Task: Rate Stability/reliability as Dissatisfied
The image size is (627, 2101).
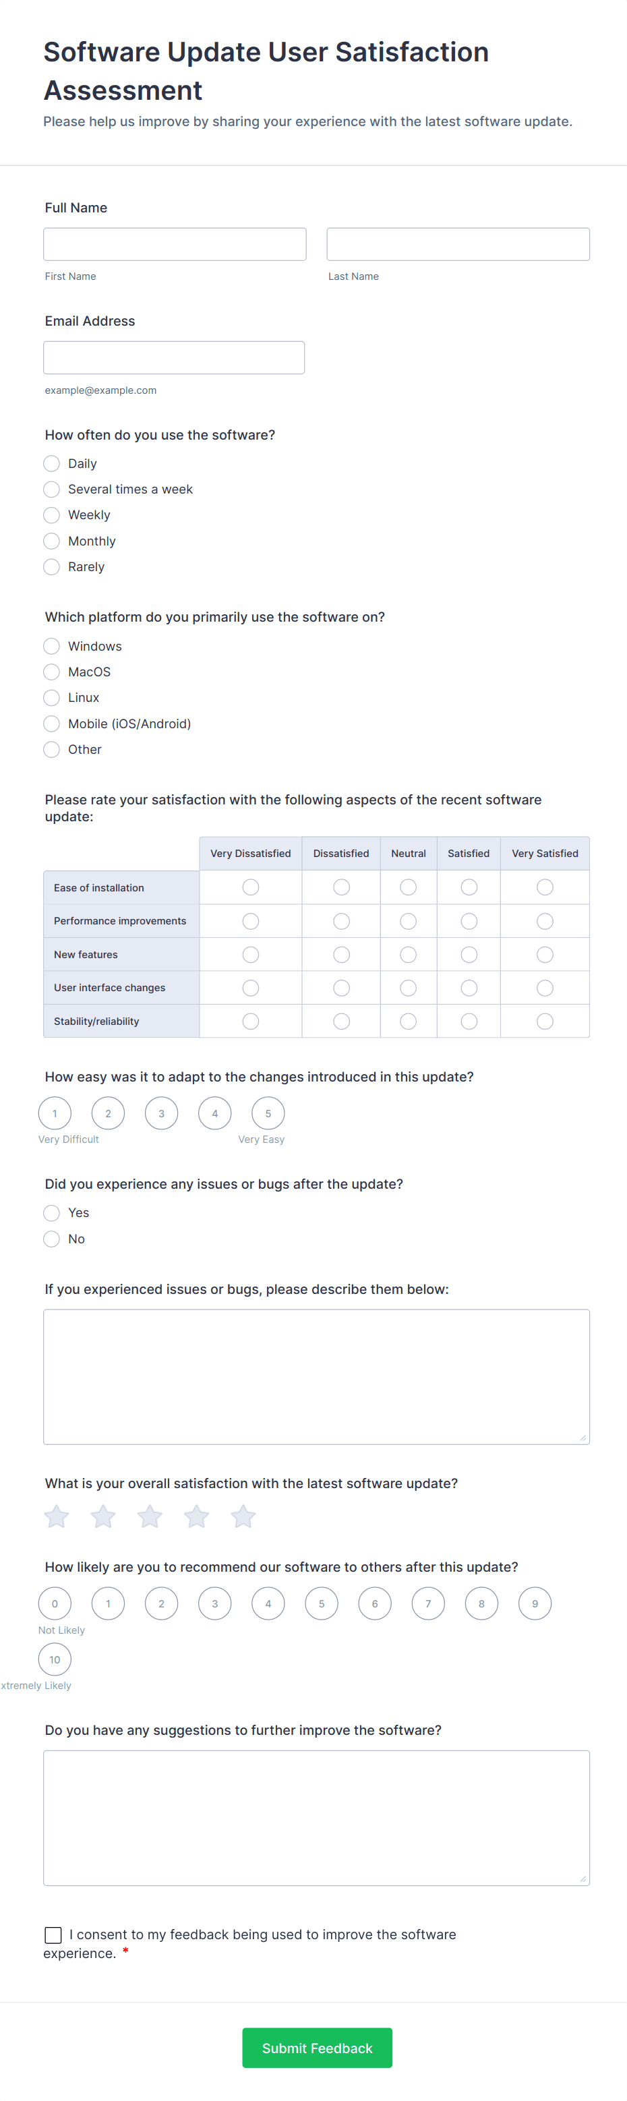Action: pyautogui.click(x=342, y=1021)
